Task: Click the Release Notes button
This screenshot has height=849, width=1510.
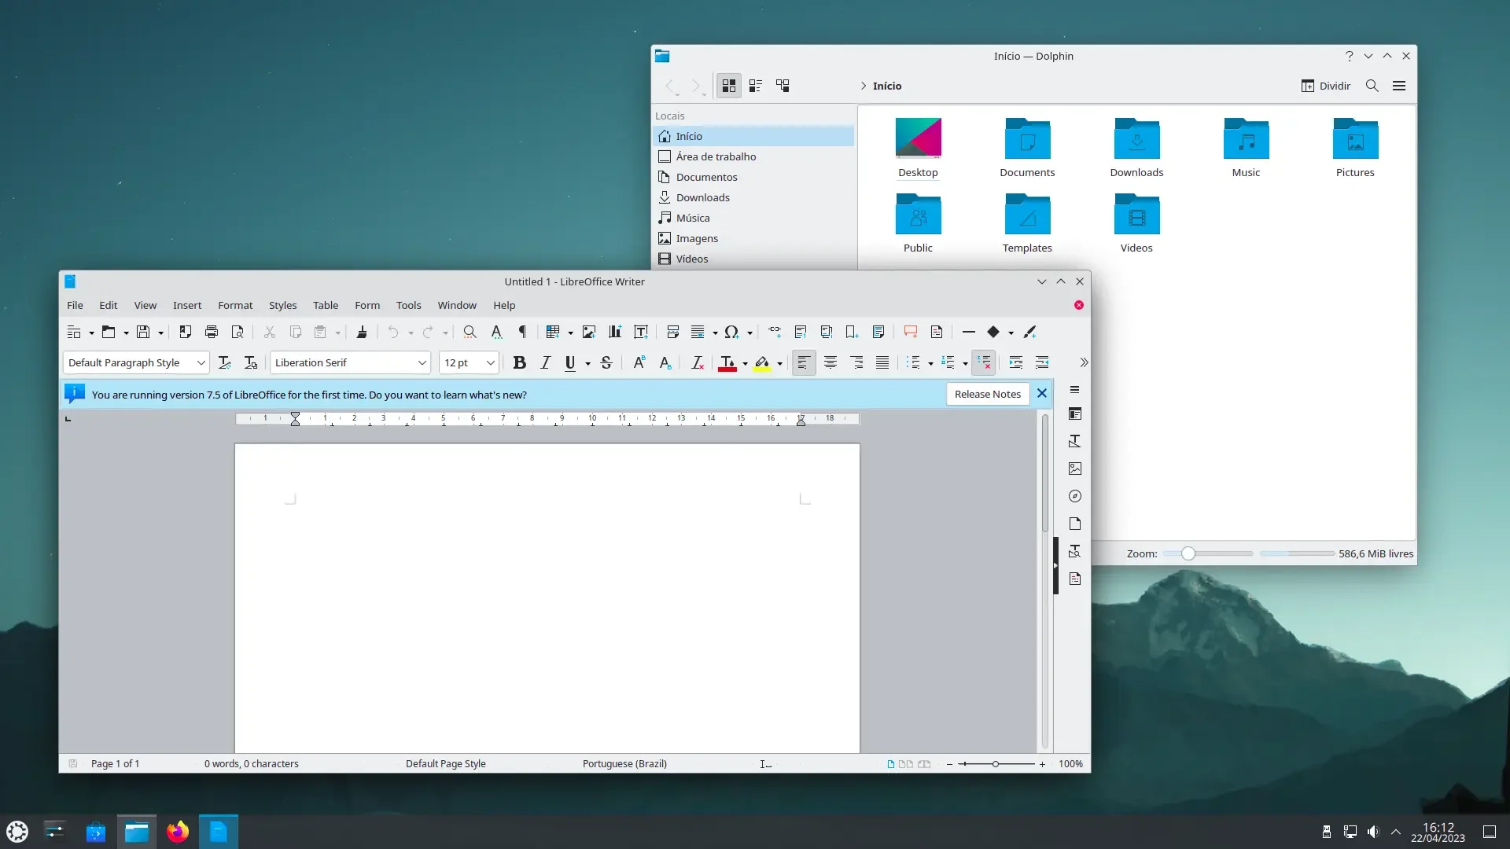Action: tap(987, 394)
